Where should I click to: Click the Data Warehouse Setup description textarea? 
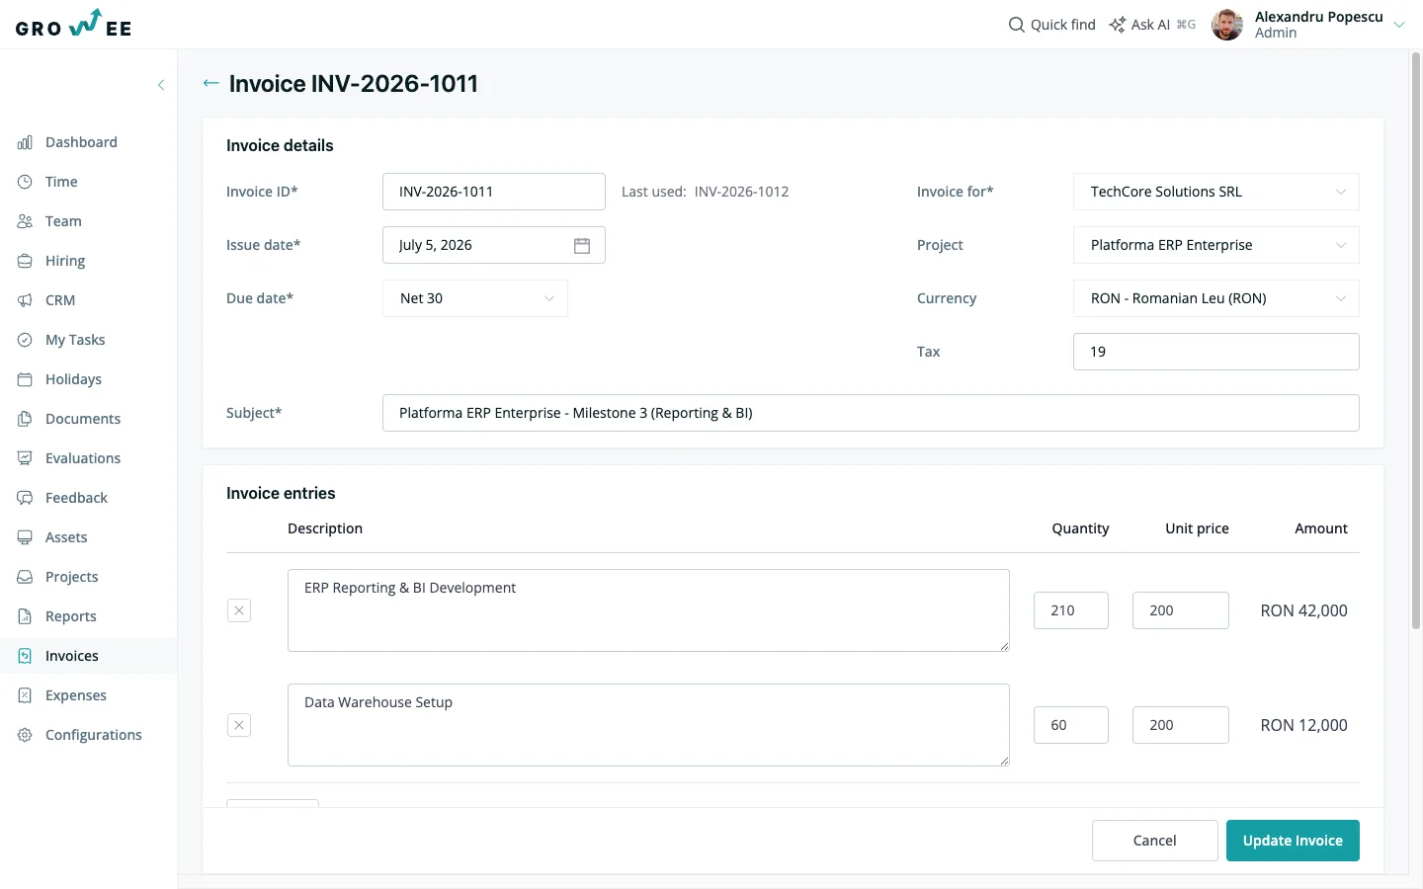click(648, 725)
